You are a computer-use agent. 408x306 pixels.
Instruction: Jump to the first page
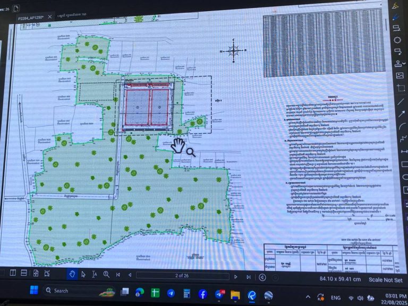(118, 275)
